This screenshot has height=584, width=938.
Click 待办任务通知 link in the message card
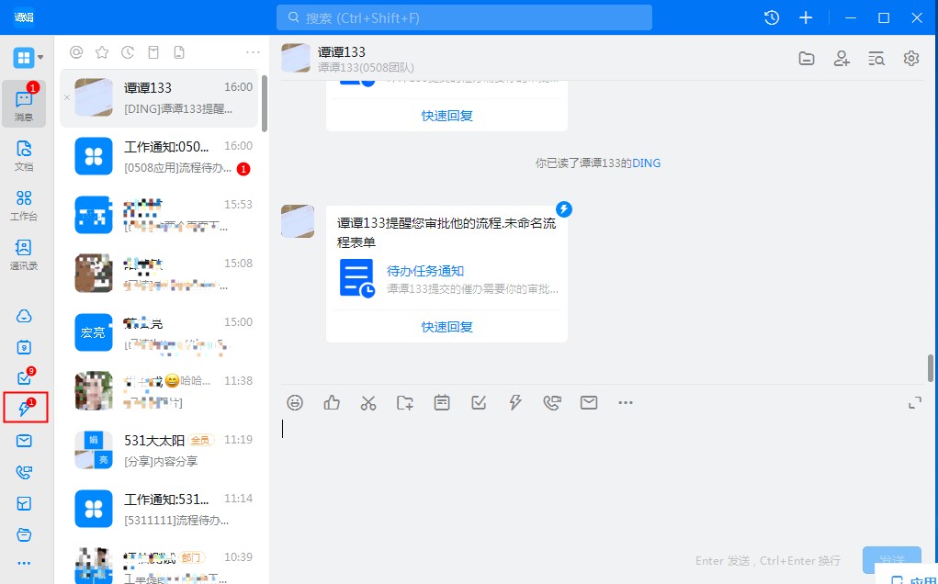425,271
